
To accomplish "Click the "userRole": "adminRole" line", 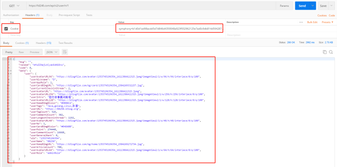I will pos(45,153).
